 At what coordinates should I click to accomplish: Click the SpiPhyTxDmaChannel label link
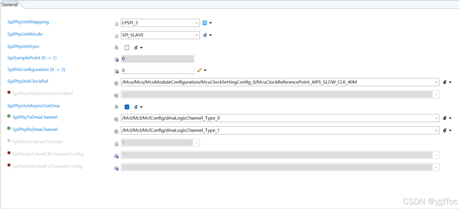tap(35, 117)
